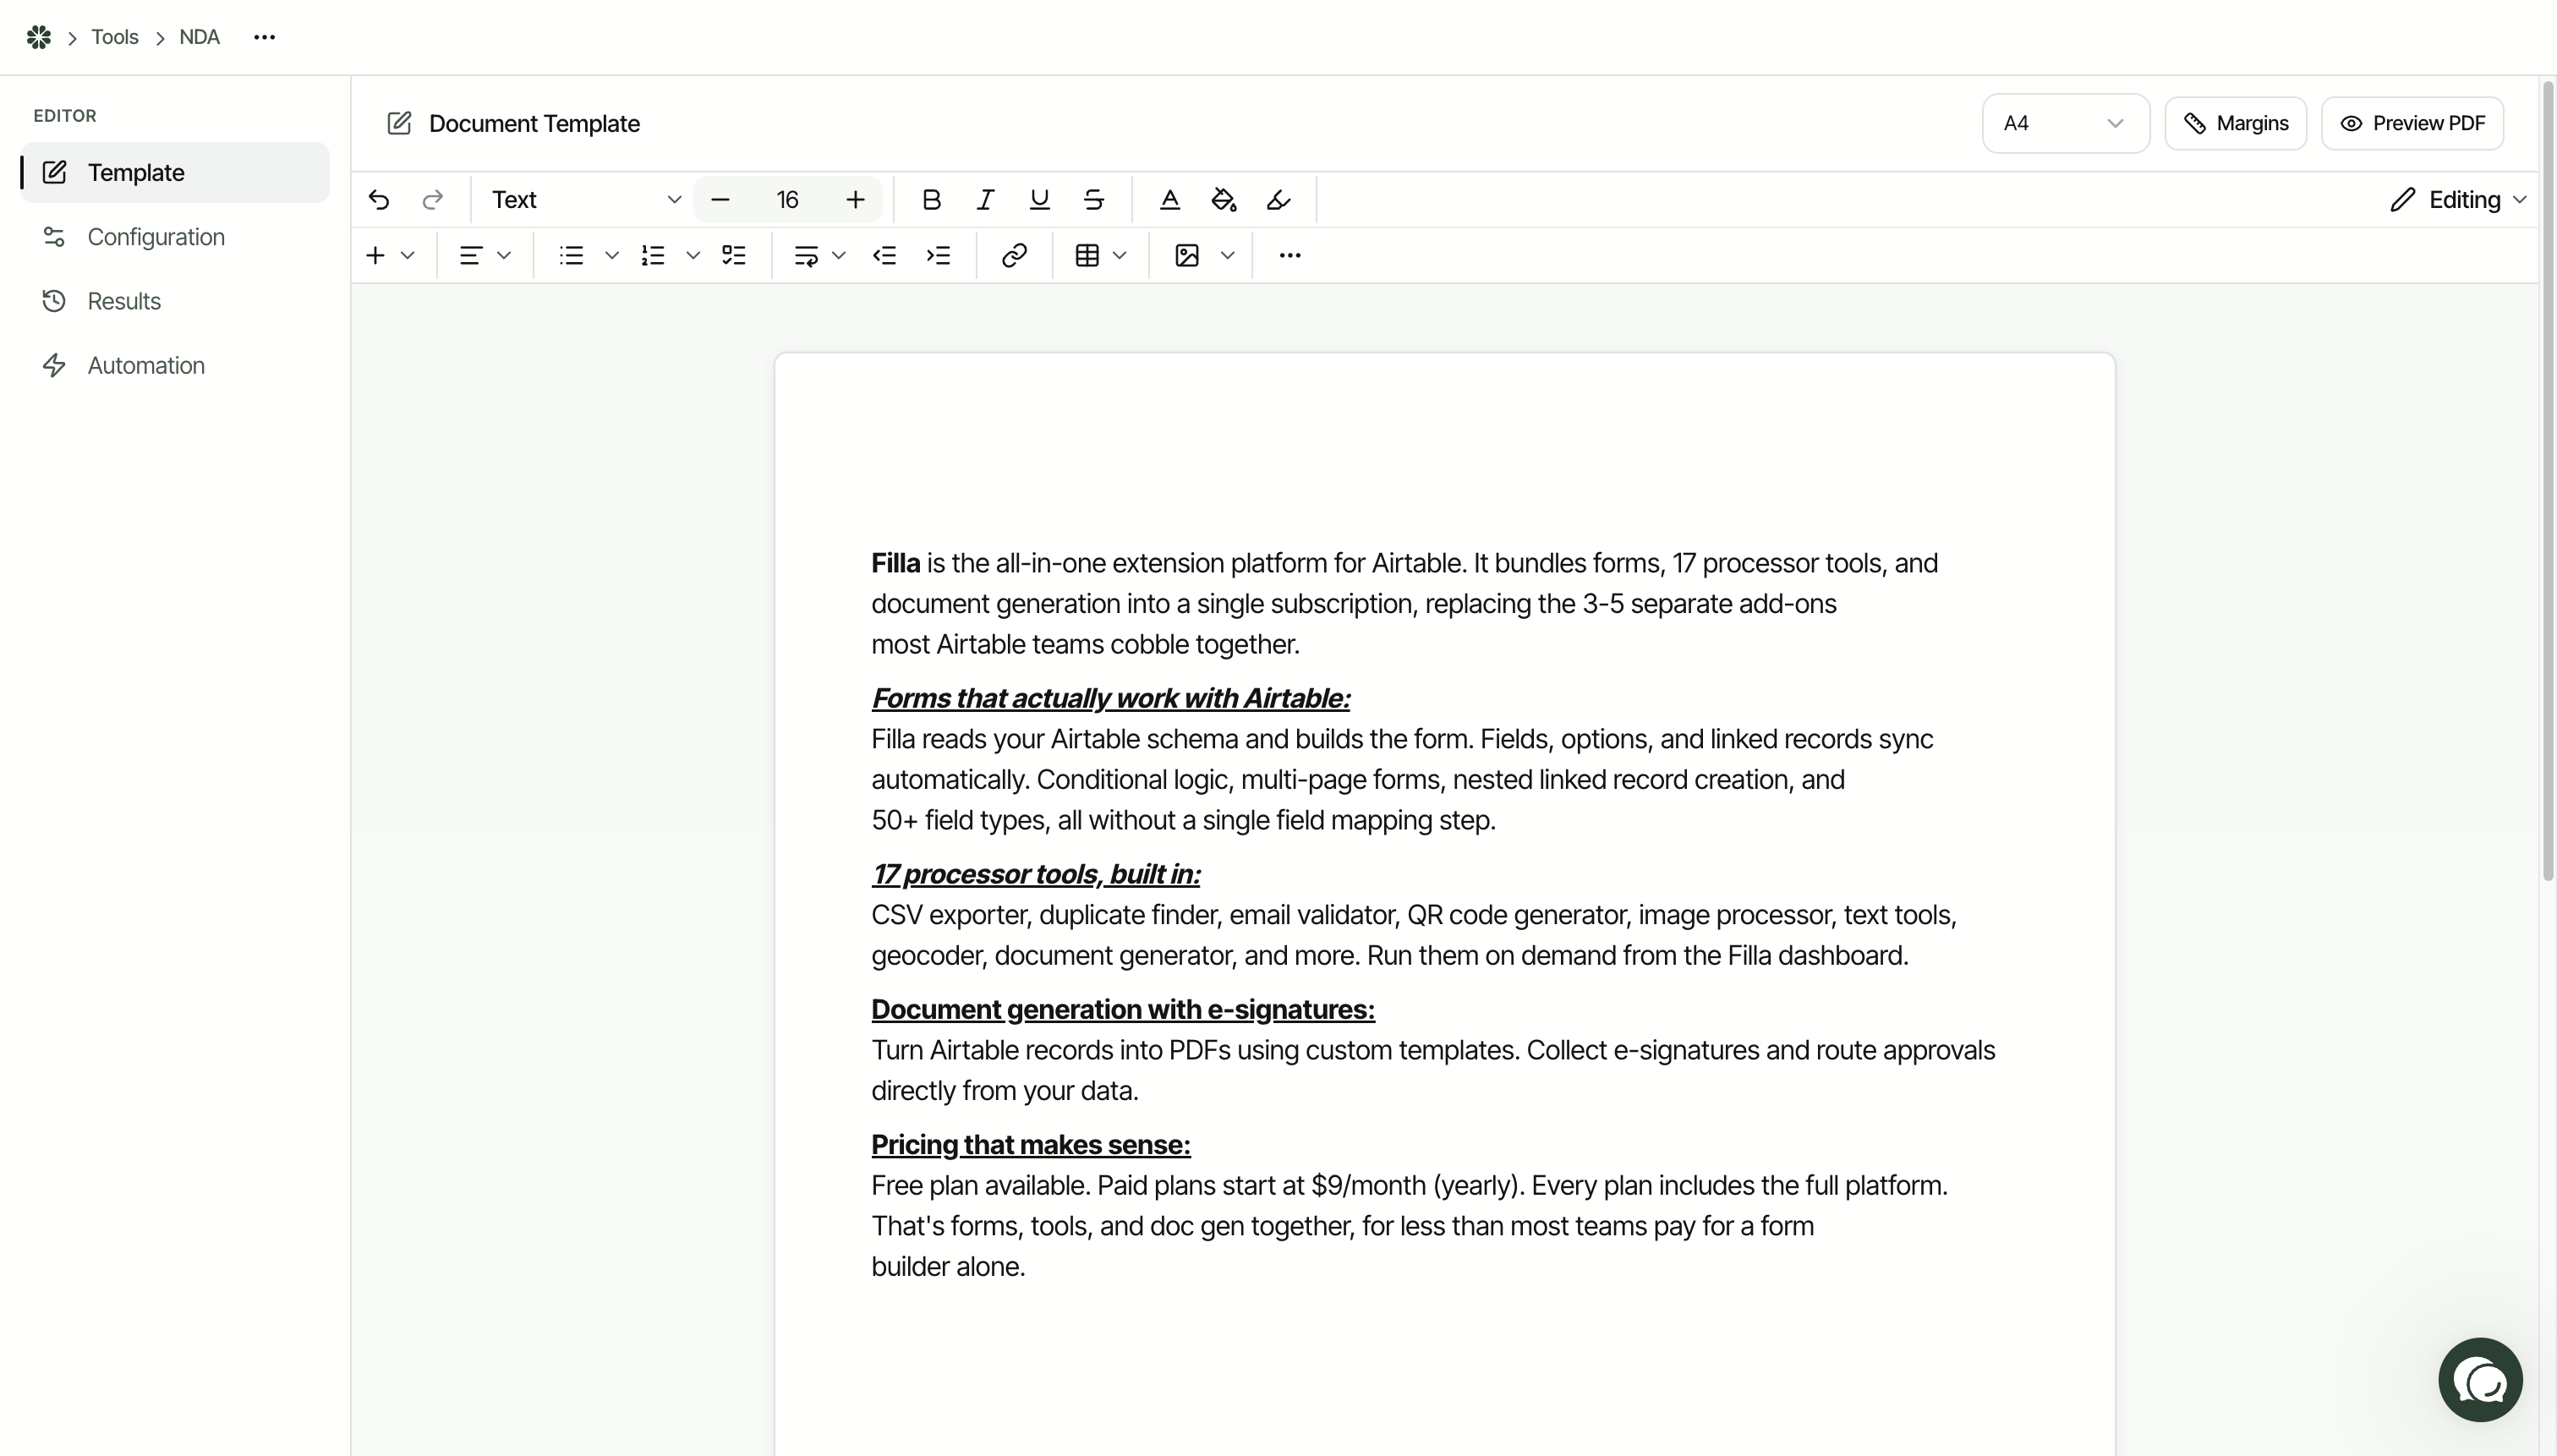Image resolution: width=2557 pixels, height=1456 pixels.
Task: Open the Configuration sidebar item
Action: pos(156,237)
